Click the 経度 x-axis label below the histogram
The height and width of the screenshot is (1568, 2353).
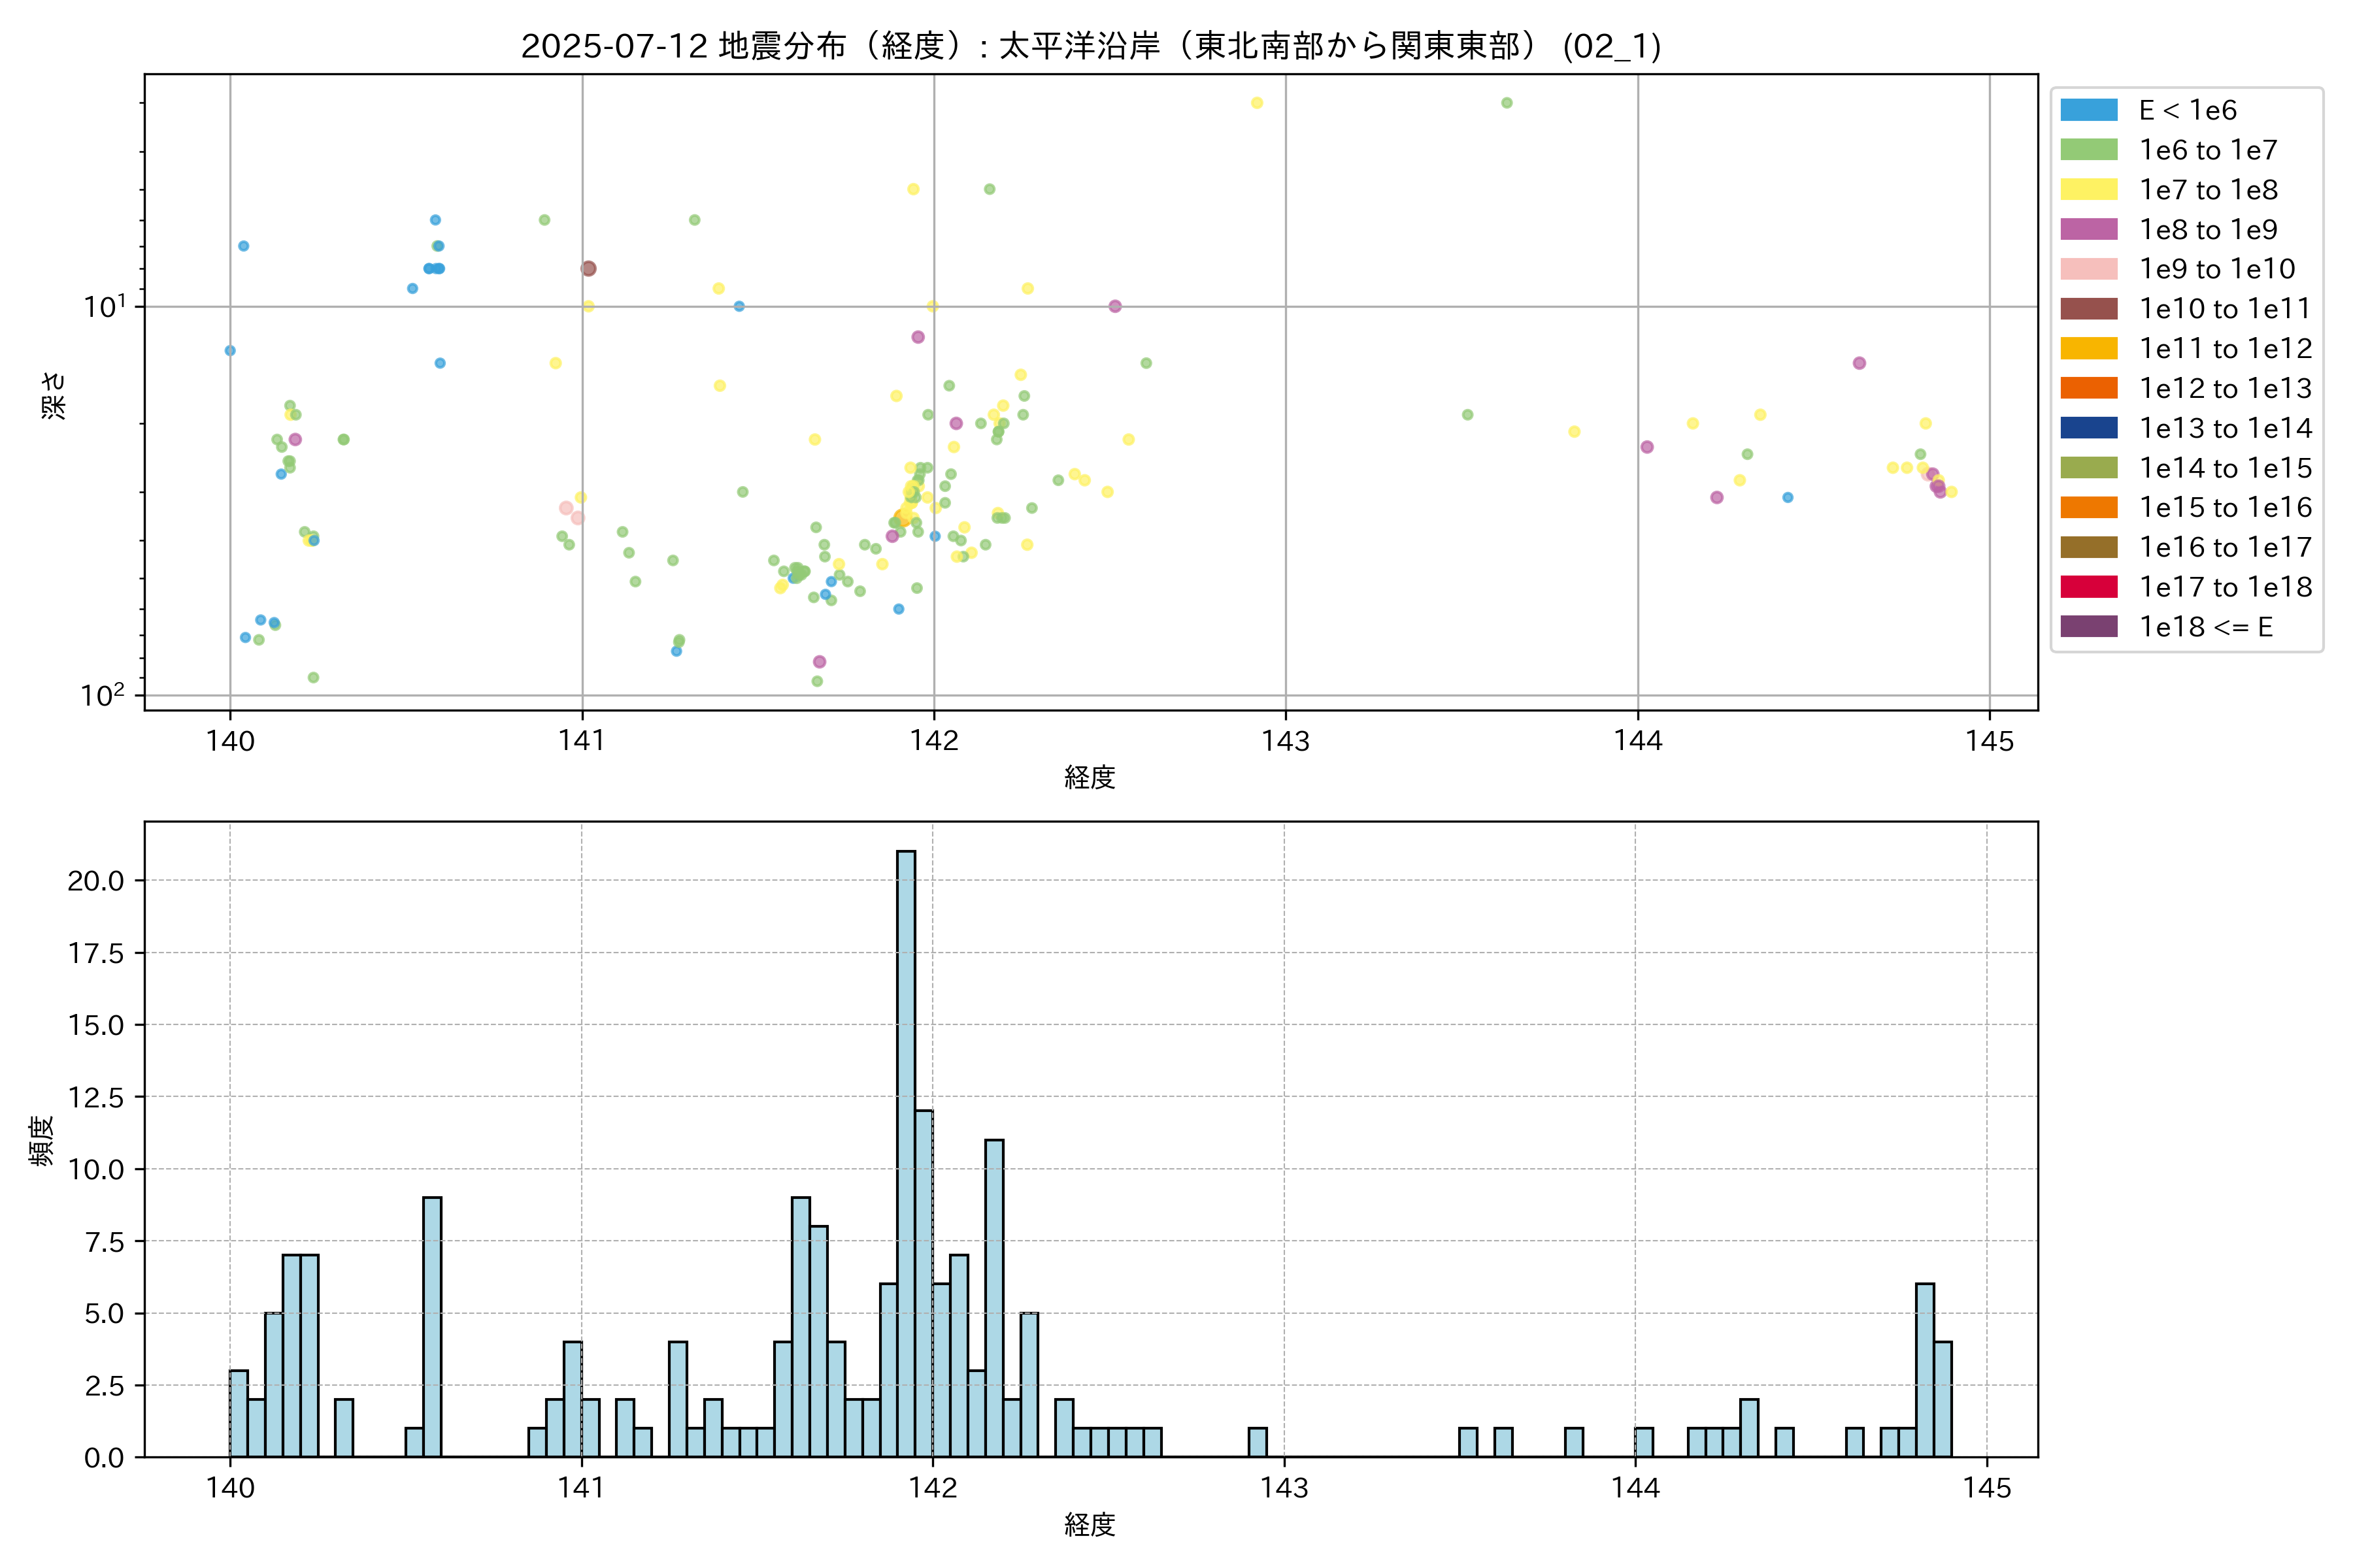tap(1090, 1524)
